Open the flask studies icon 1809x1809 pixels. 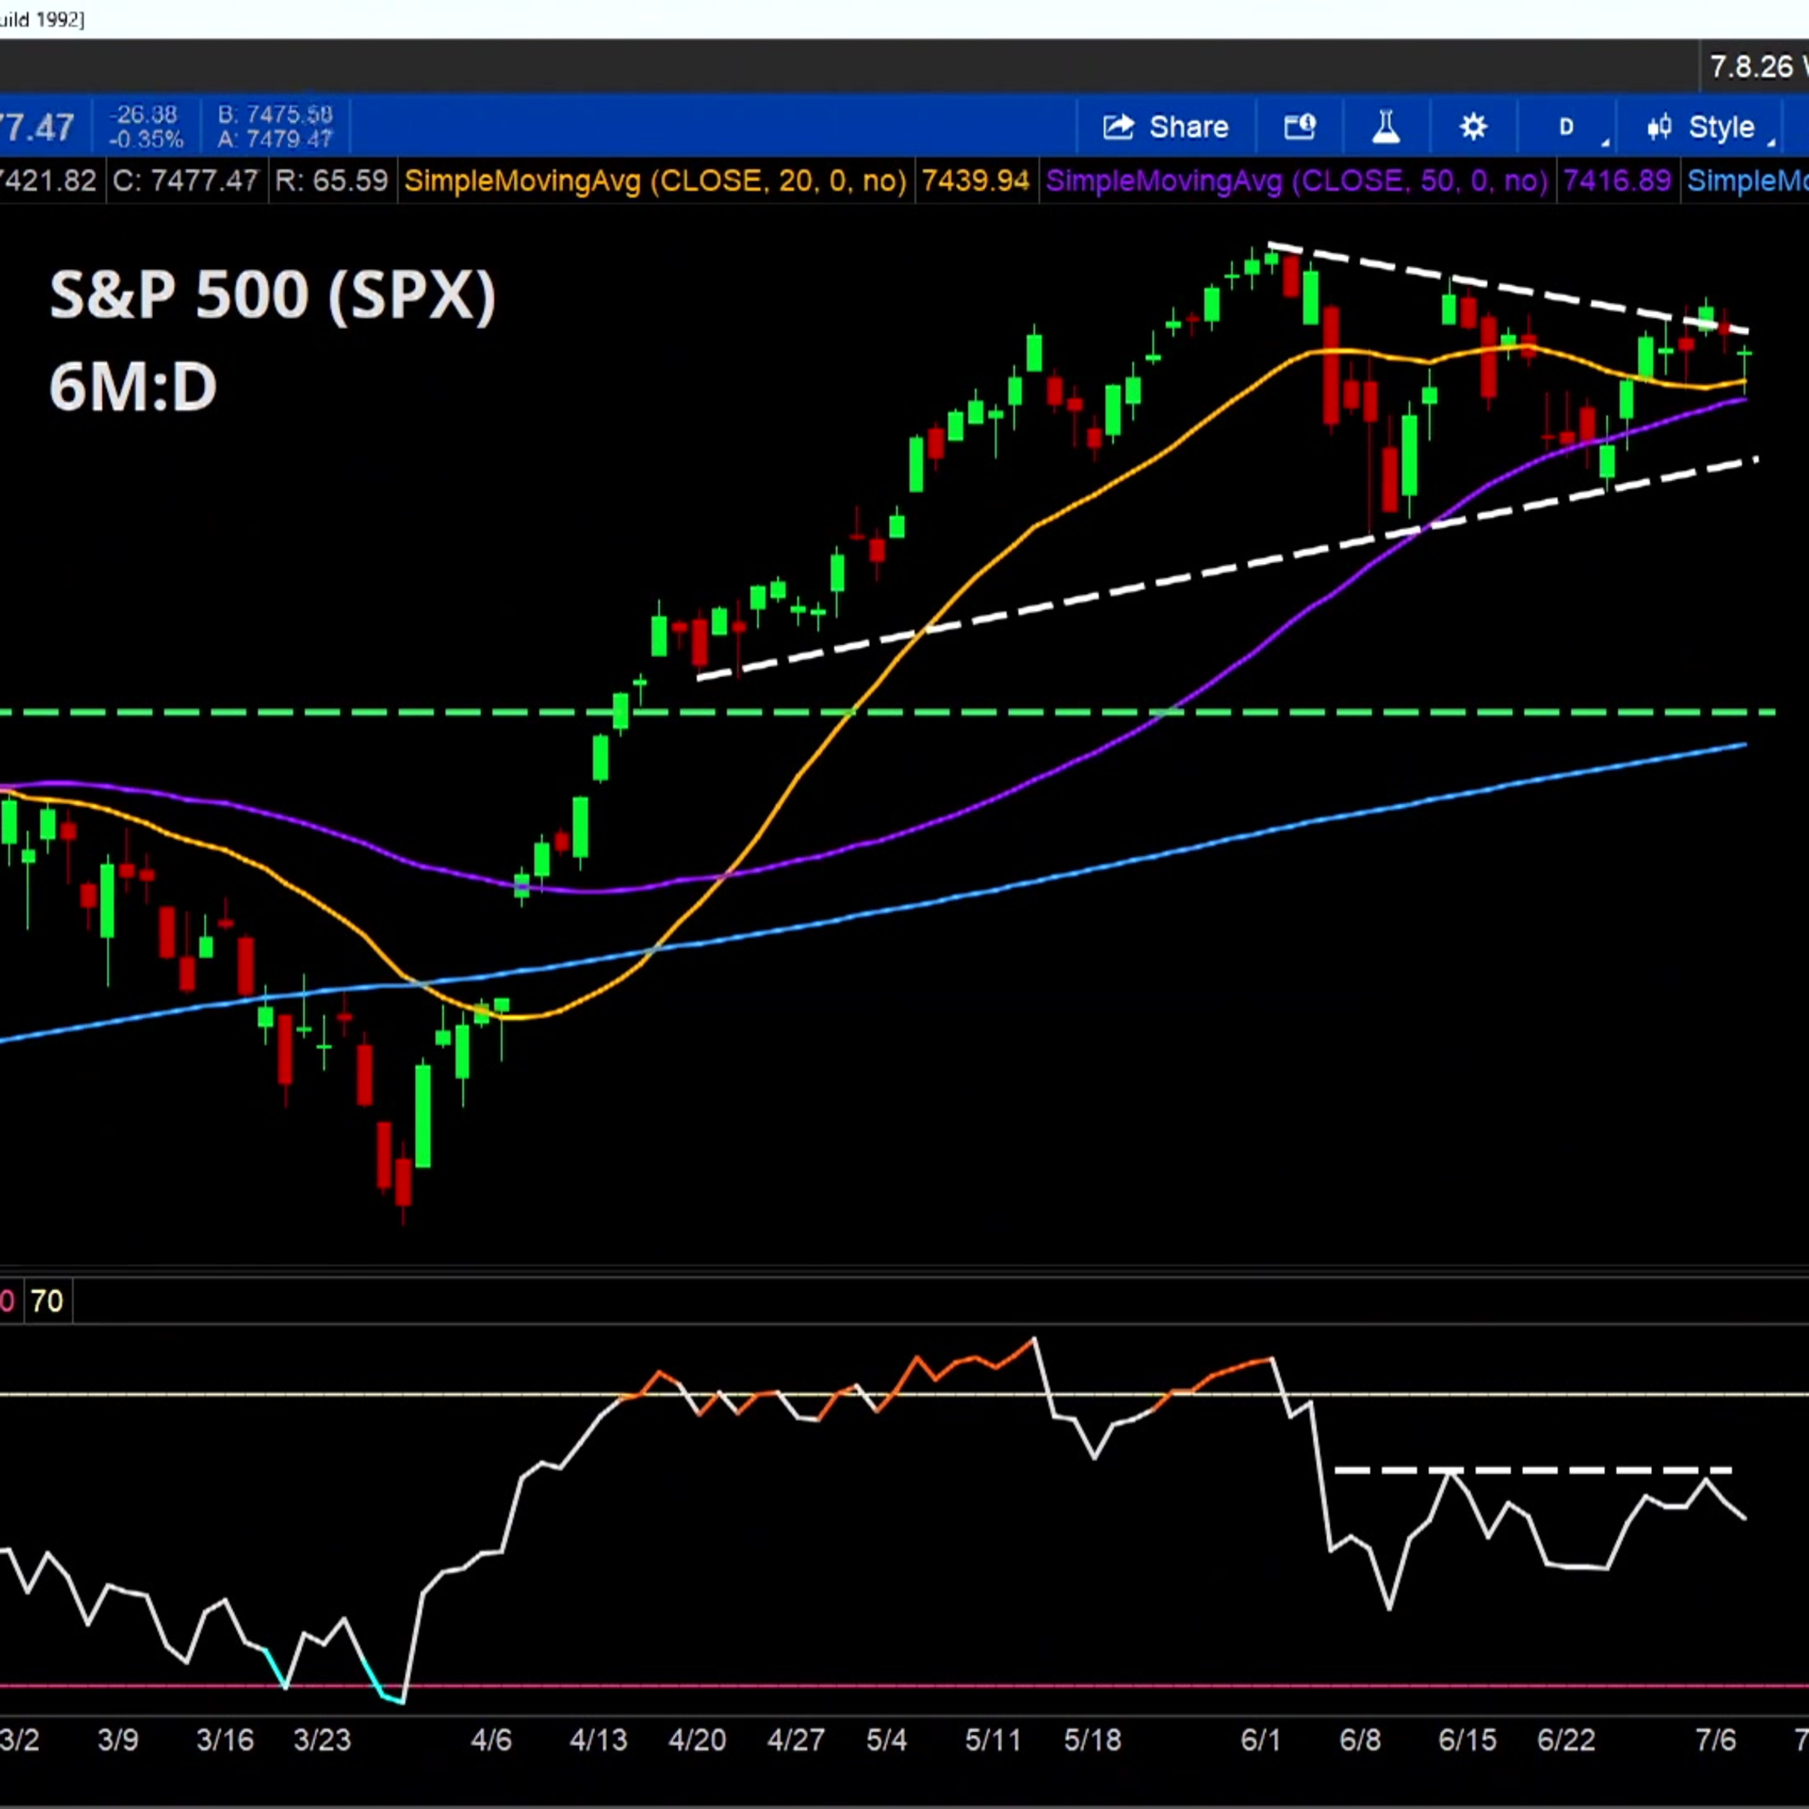tap(1386, 127)
